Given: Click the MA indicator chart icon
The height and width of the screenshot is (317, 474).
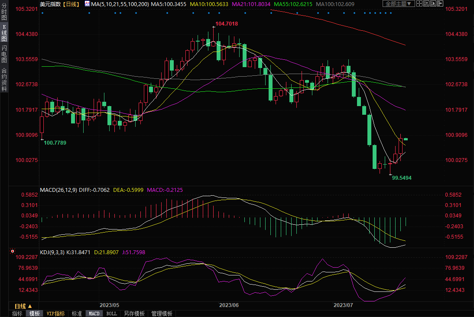Looking at the screenshot, I should pyautogui.click(x=87, y=4).
